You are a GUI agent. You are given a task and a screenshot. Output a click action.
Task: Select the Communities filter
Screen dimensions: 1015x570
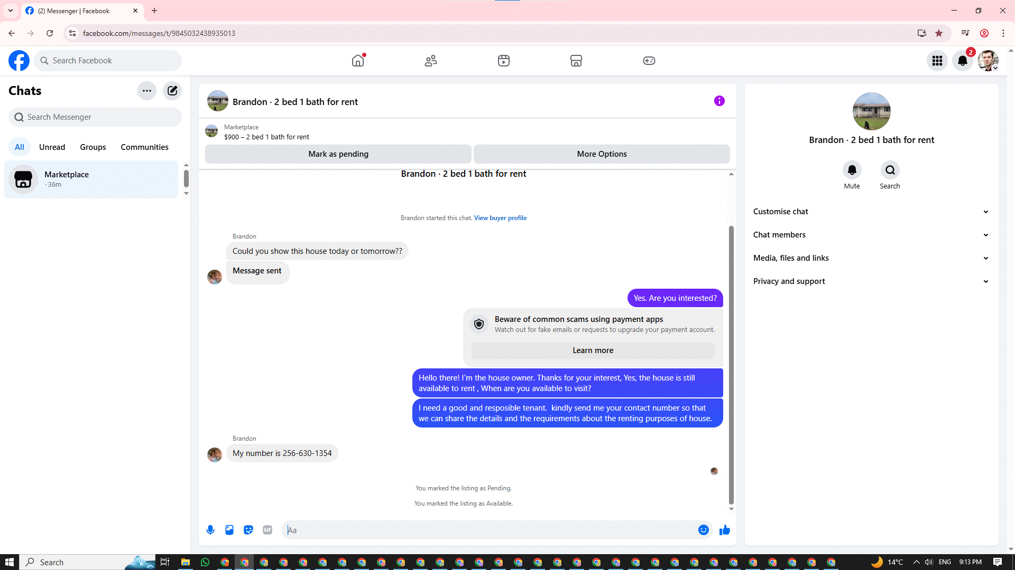click(x=144, y=147)
